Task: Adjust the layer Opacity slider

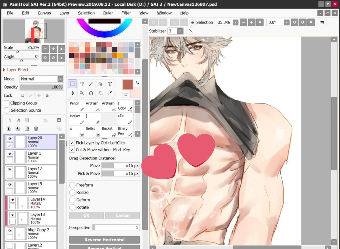Action: [41, 87]
